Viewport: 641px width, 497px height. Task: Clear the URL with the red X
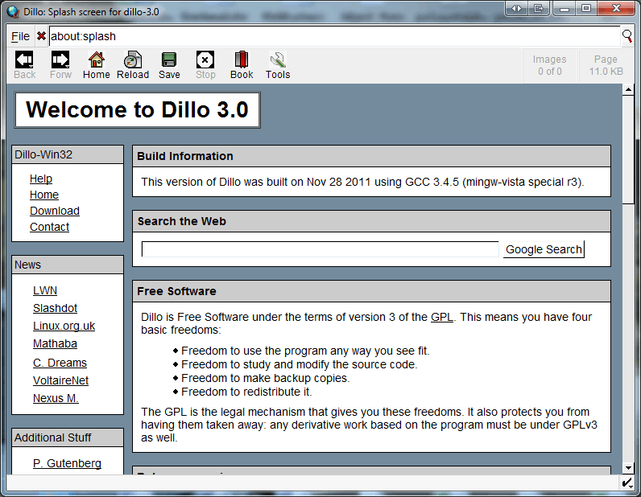click(x=41, y=36)
